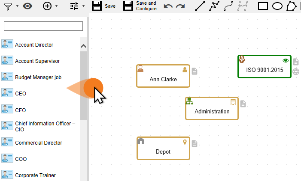Click Save and Configure

click(140, 6)
